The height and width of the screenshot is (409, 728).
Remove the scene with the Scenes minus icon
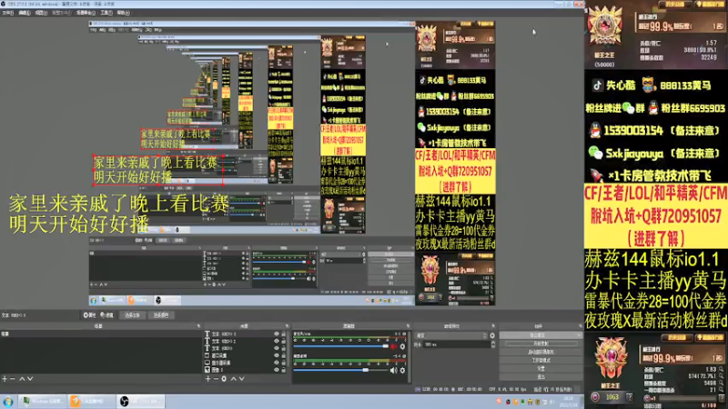click(x=13, y=379)
